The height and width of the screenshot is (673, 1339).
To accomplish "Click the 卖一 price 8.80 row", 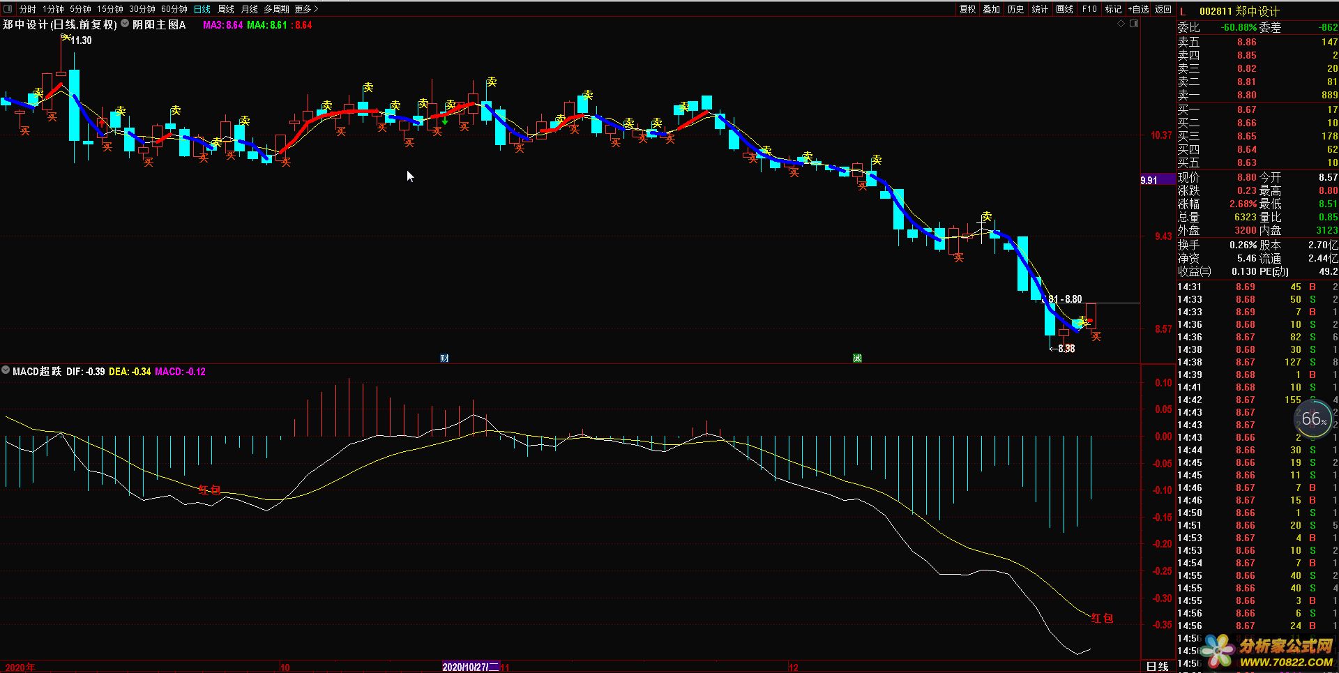I will tap(1257, 95).
